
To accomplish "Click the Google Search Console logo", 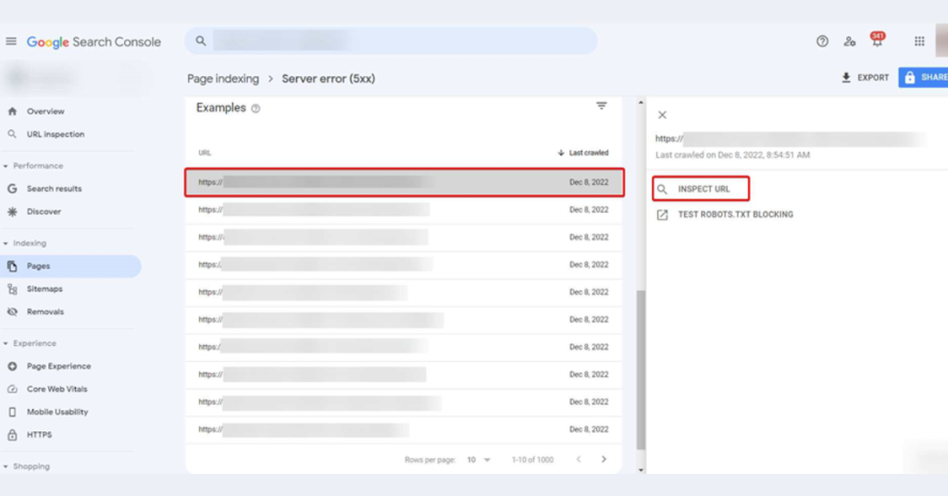I will pyautogui.click(x=94, y=43).
